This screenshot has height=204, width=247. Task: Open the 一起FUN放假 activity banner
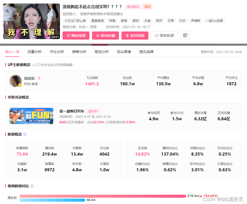[31, 116]
